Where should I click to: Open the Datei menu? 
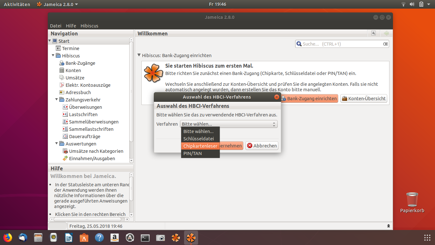pos(56,26)
